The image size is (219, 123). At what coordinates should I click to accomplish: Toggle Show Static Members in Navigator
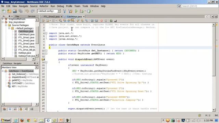15,109
